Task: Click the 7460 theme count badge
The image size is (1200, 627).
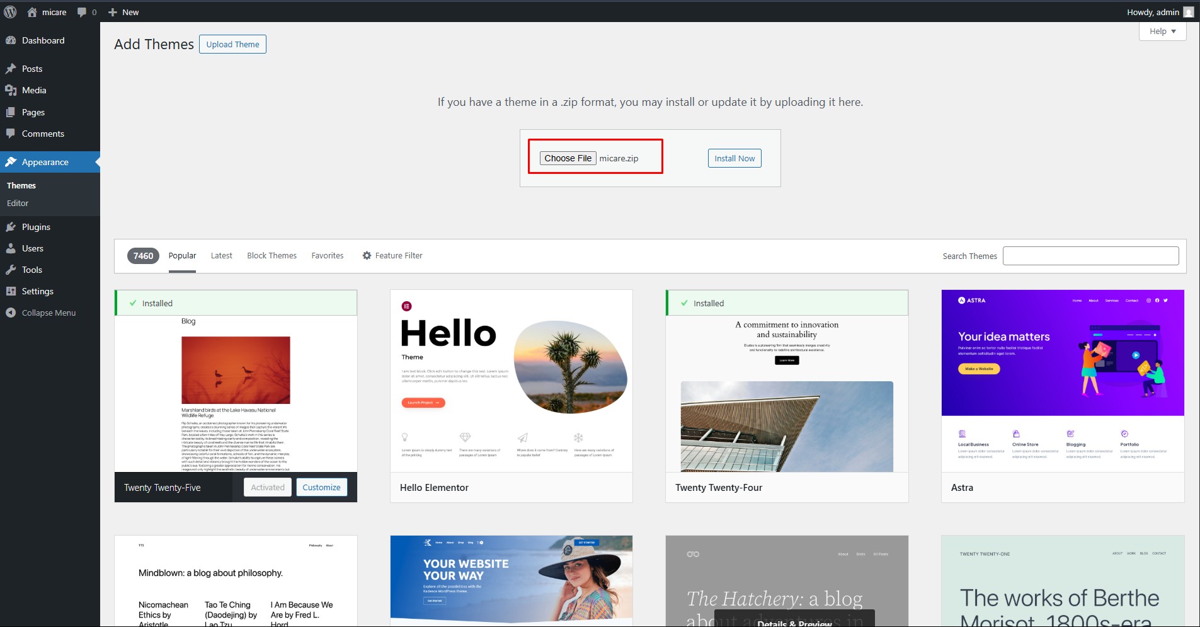Action: (143, 256)
